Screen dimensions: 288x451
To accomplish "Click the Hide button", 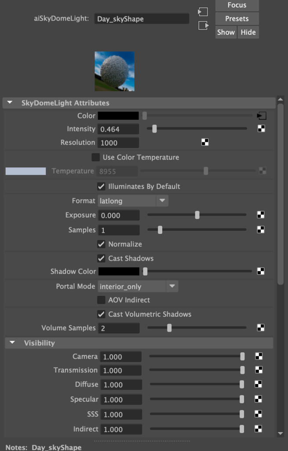I will click(248, 32).
